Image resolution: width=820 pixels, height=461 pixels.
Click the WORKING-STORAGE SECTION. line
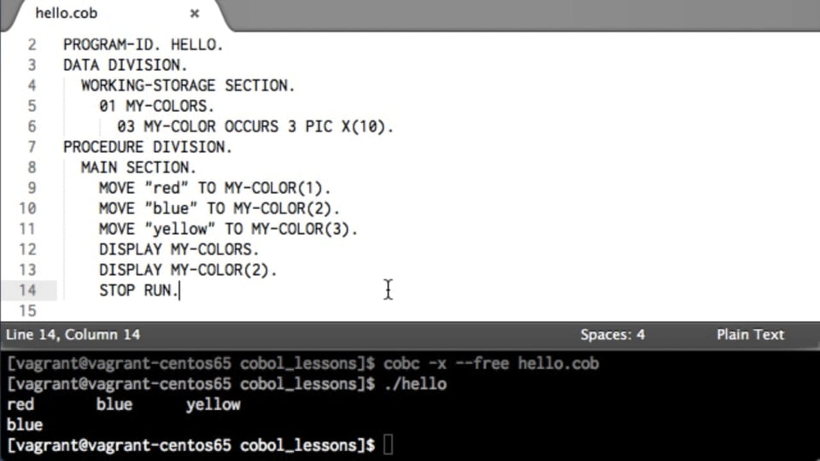click(x=188, y=85)
